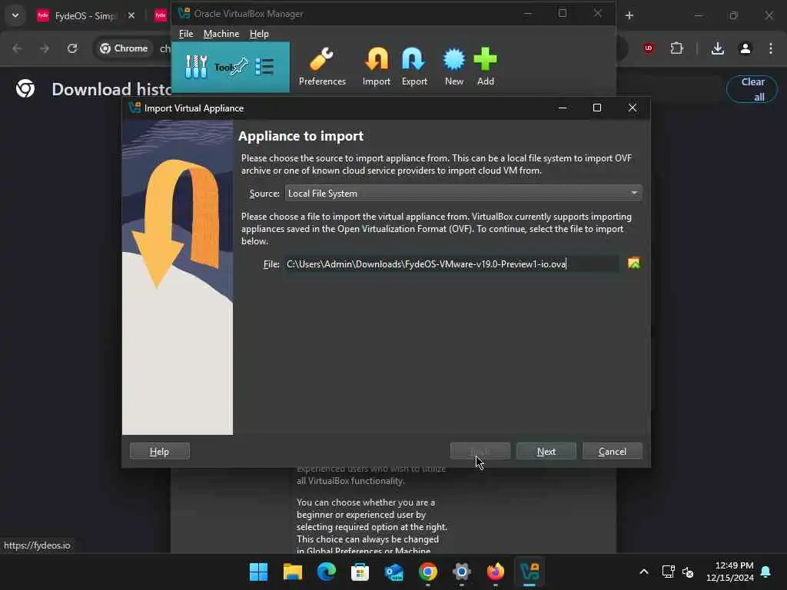Open Microsoft Store from taskbar
Screen dimensions: 787x590
click(x=360, y=572)
